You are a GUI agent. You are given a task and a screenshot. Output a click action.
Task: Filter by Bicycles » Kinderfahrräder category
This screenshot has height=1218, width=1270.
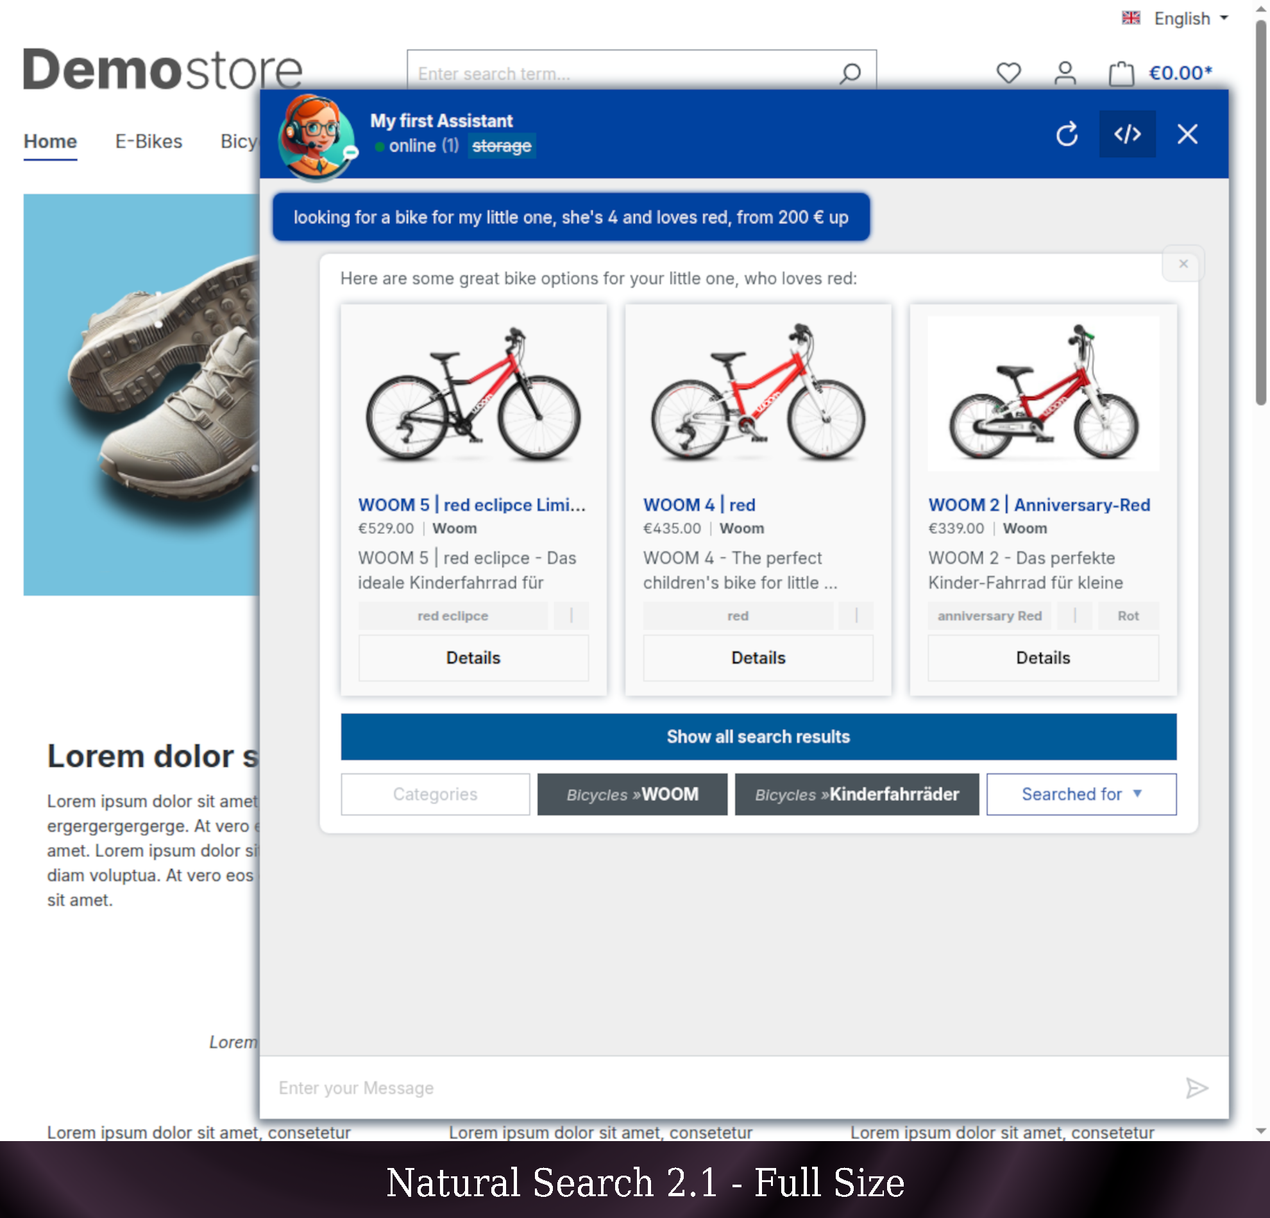coord(856,794)
